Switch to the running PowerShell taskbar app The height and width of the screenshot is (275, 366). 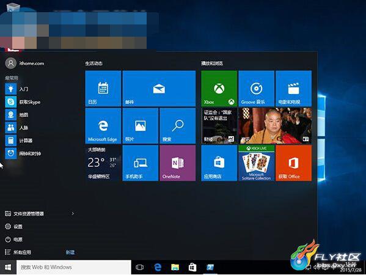click(x=210, y=267)
